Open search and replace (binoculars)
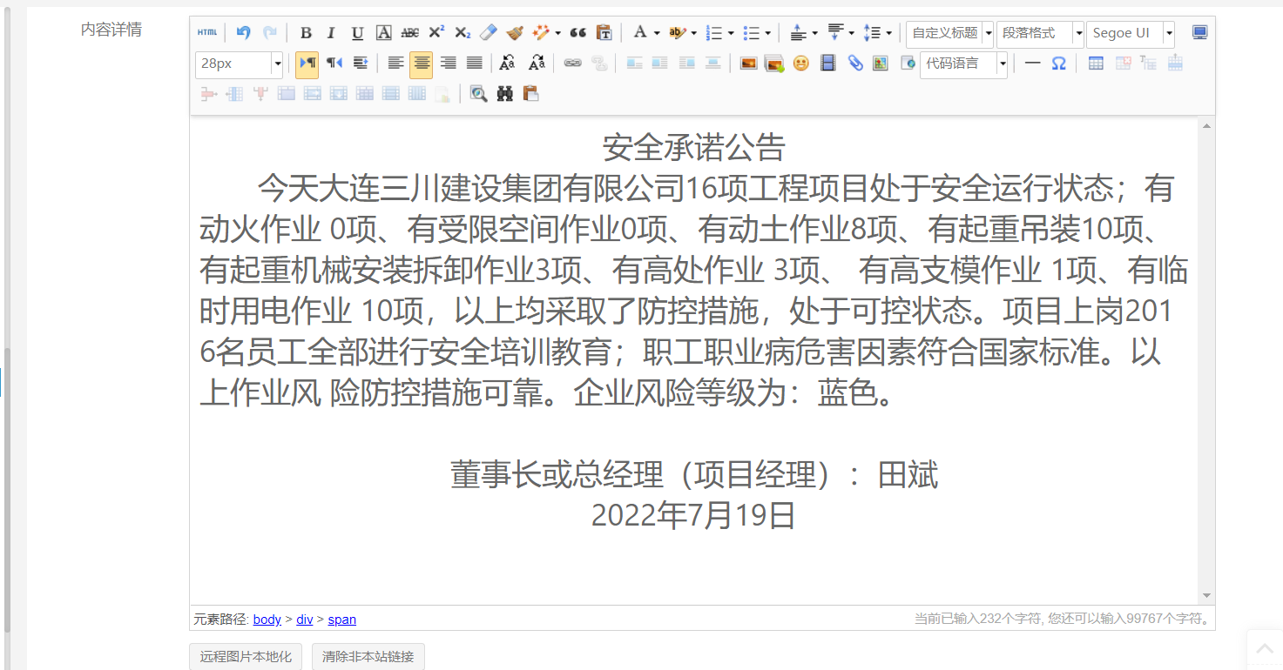This screenshot has width=1283, height=670. click(505, 94)
